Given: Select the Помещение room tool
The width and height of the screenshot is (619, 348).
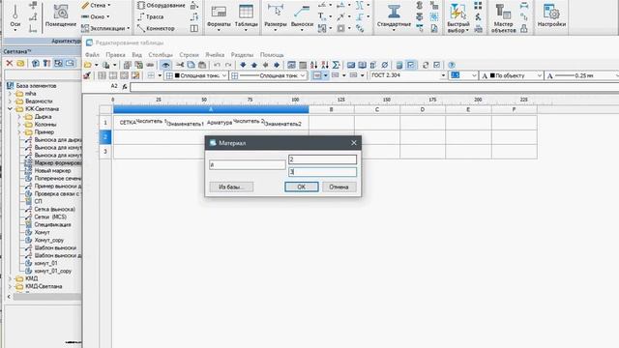Looking at the screenshot, I should (x=60, y=15).
